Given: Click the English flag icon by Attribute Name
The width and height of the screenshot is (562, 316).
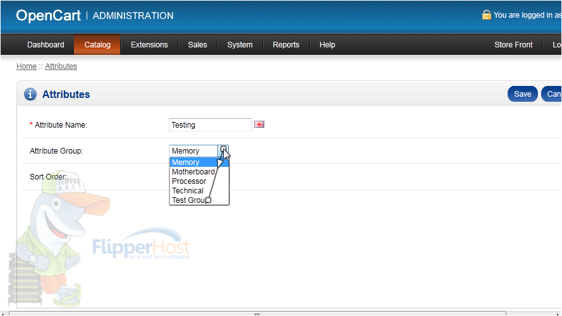Looking at the screenshot, I should tap(259, 125).
